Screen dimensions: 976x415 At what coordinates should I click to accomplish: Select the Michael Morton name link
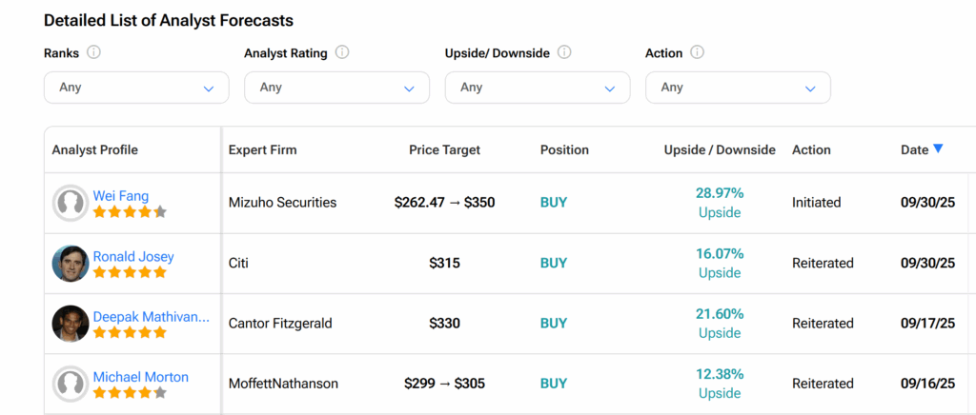(140, 377)
